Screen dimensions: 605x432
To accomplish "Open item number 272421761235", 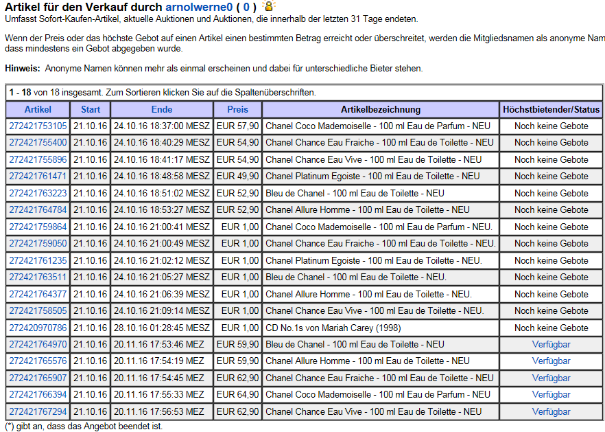I will tap(38, 260).
